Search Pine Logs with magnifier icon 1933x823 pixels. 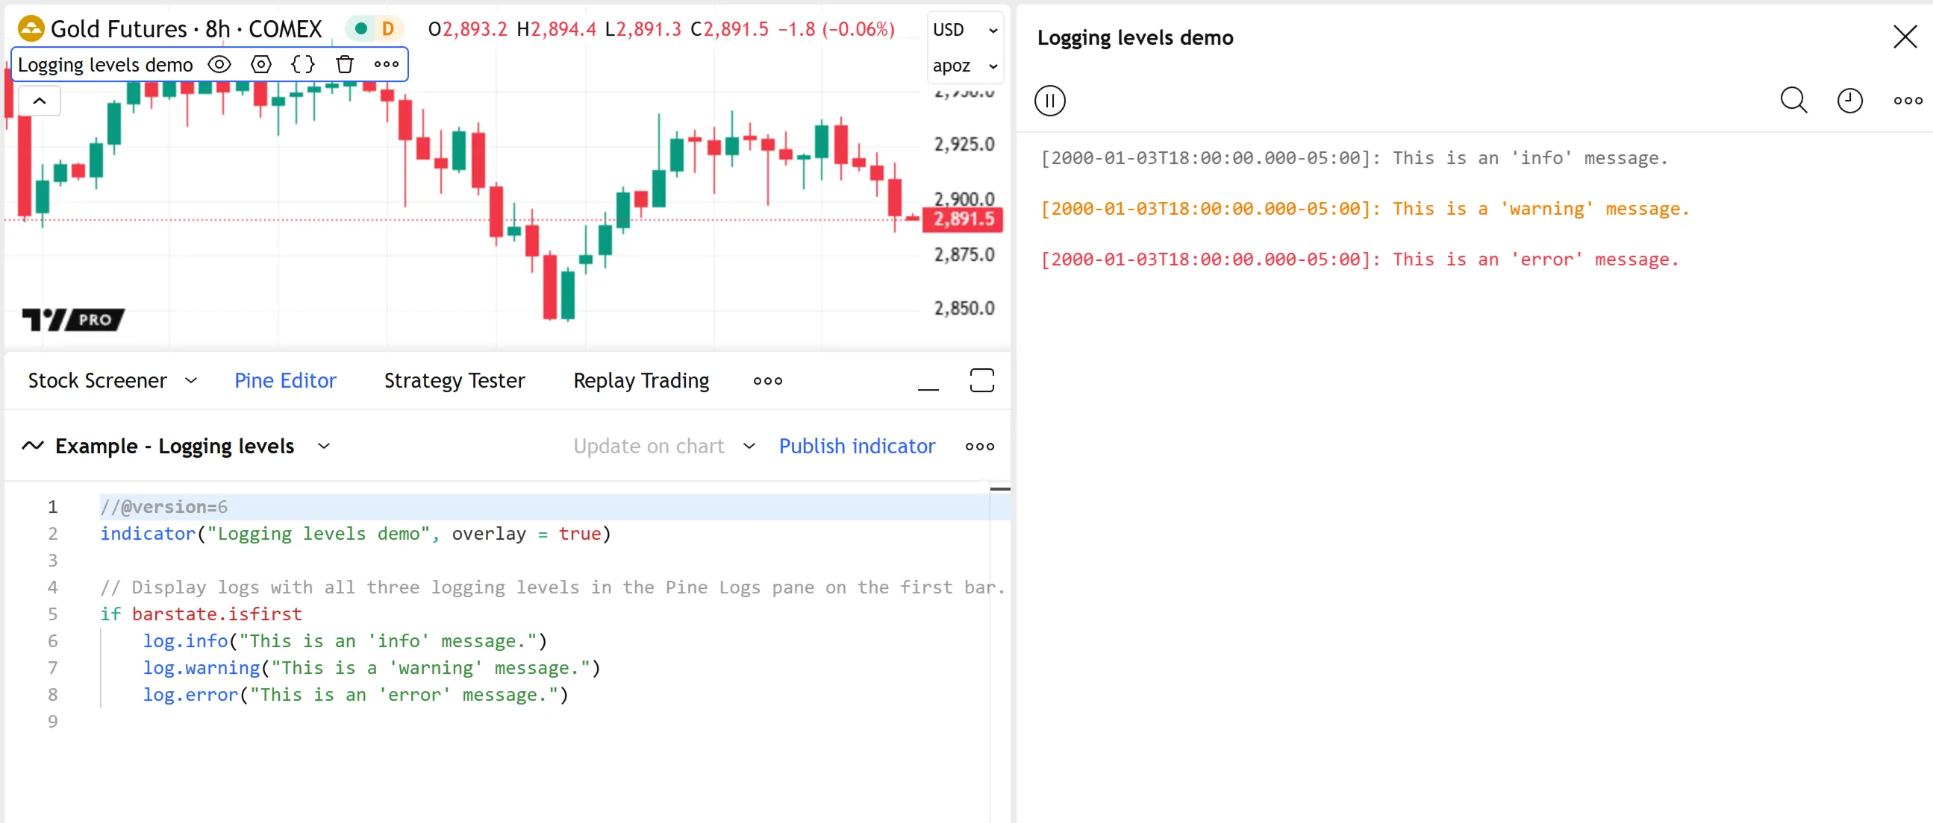pyautogui.click(x=1793, y=101)
